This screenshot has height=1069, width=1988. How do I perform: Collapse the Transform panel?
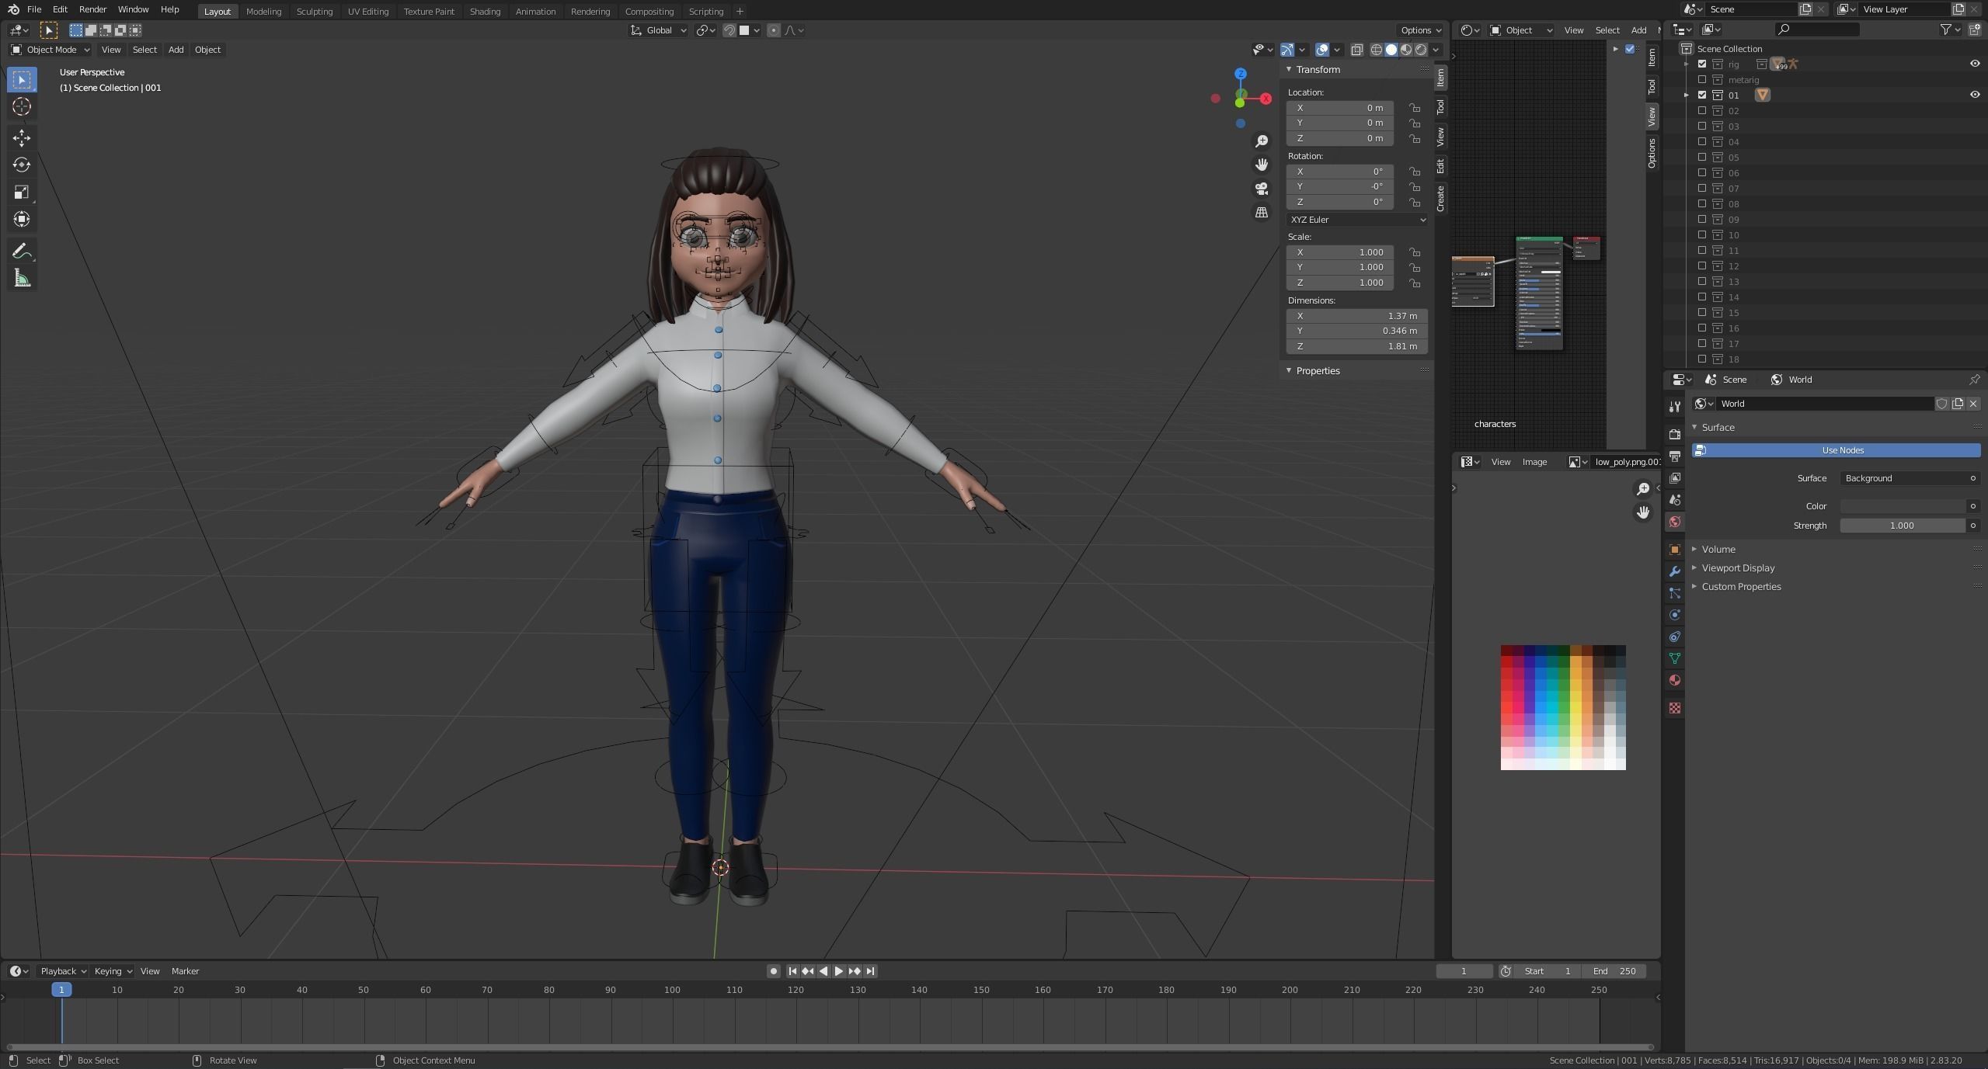pos(1317,69)
